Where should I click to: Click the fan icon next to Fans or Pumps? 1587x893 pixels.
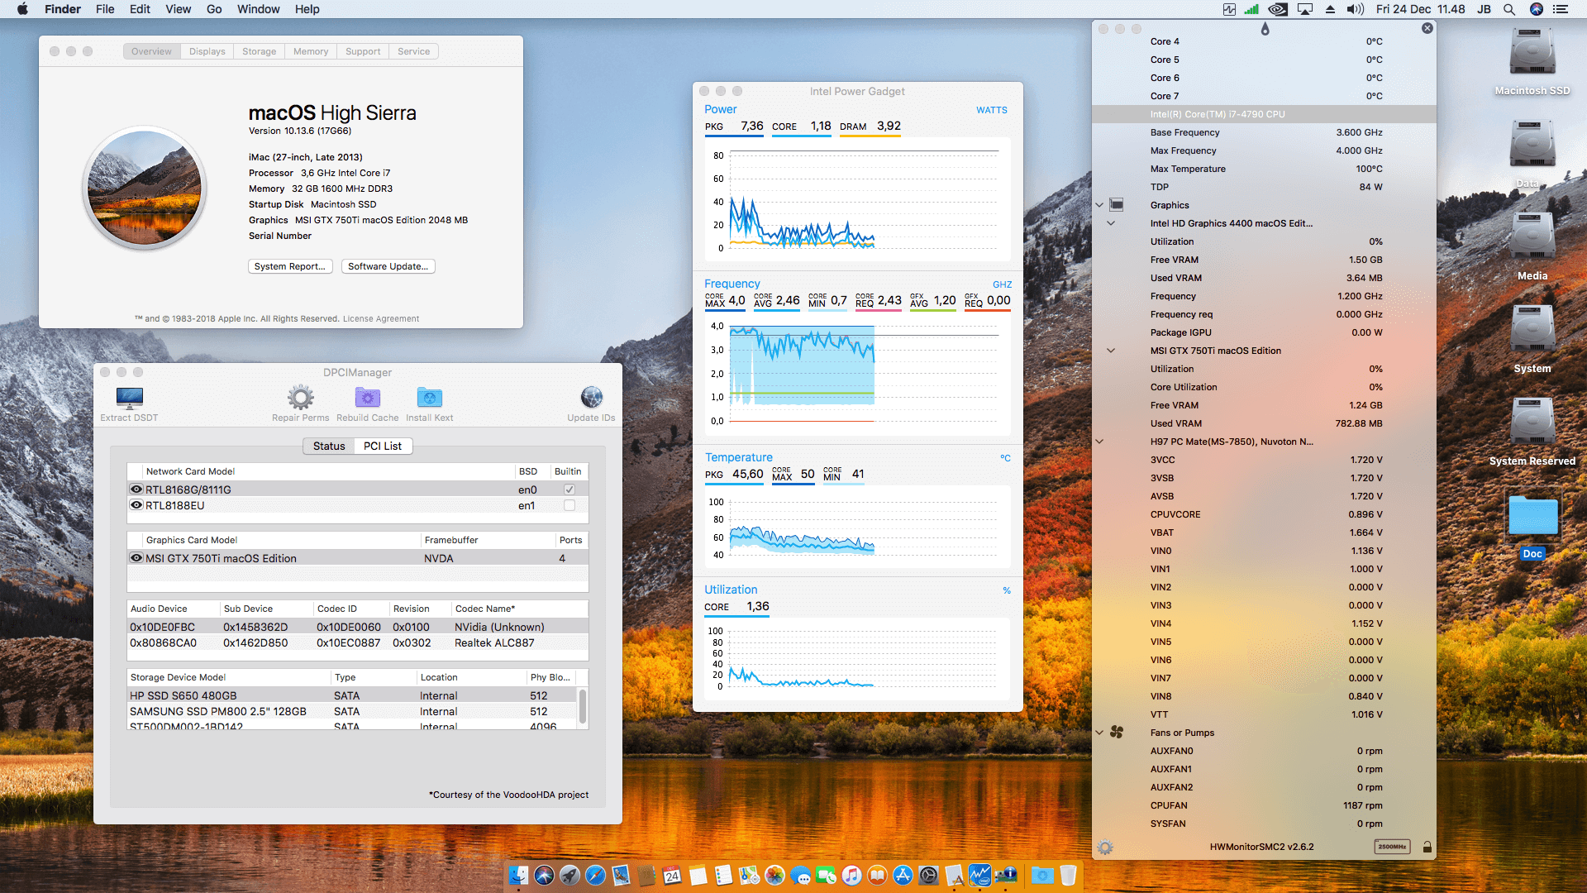(1117, 733)
